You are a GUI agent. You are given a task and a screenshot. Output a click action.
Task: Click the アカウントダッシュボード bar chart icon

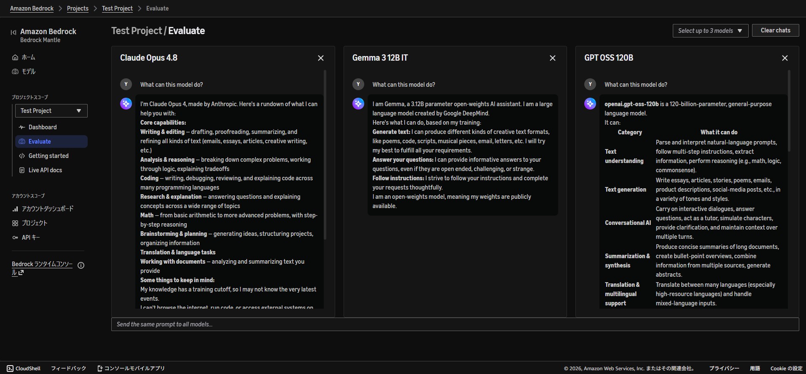(x=15, y=209)
